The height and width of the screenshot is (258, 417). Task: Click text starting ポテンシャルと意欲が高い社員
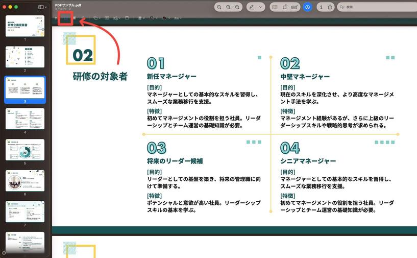click(204, 206)
